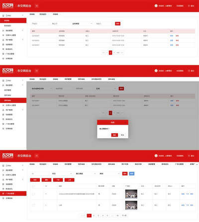Check the checkbox of the first image row
The width and height of the screenshot is (199, 222).
coord(33,194)
